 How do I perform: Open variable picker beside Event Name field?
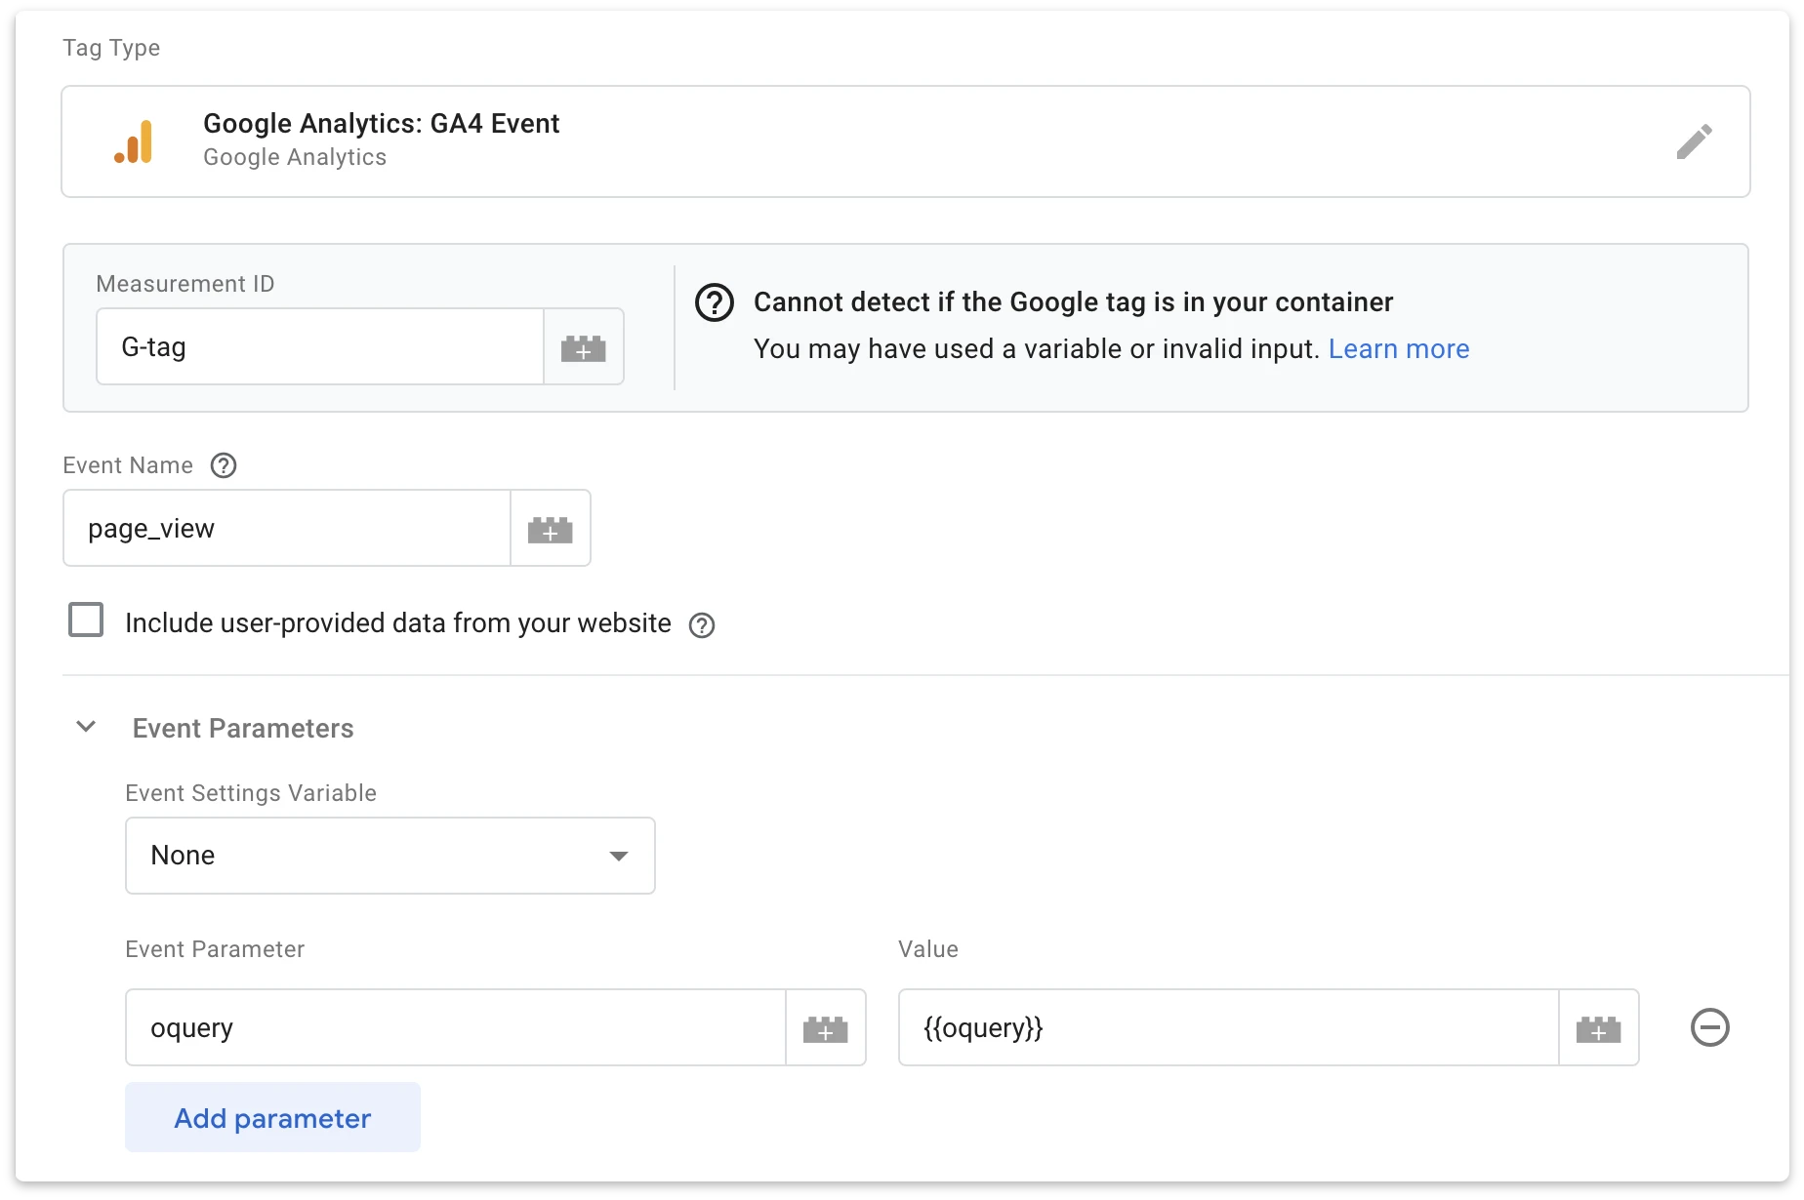tap(551, 529)
